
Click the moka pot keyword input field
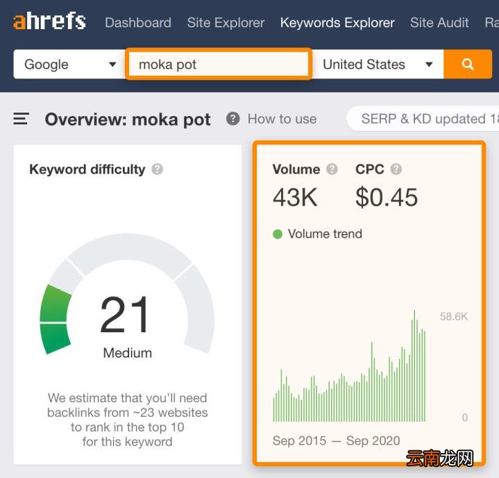coord(219,64)
